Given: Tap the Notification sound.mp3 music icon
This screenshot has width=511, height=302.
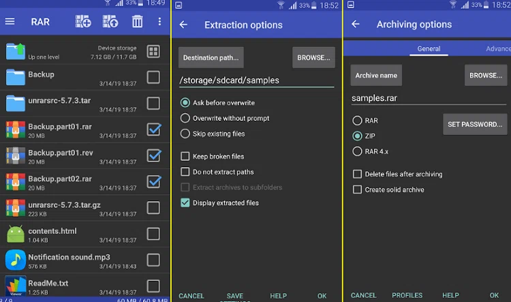Looking at the screenshot, I should [15, 260].
